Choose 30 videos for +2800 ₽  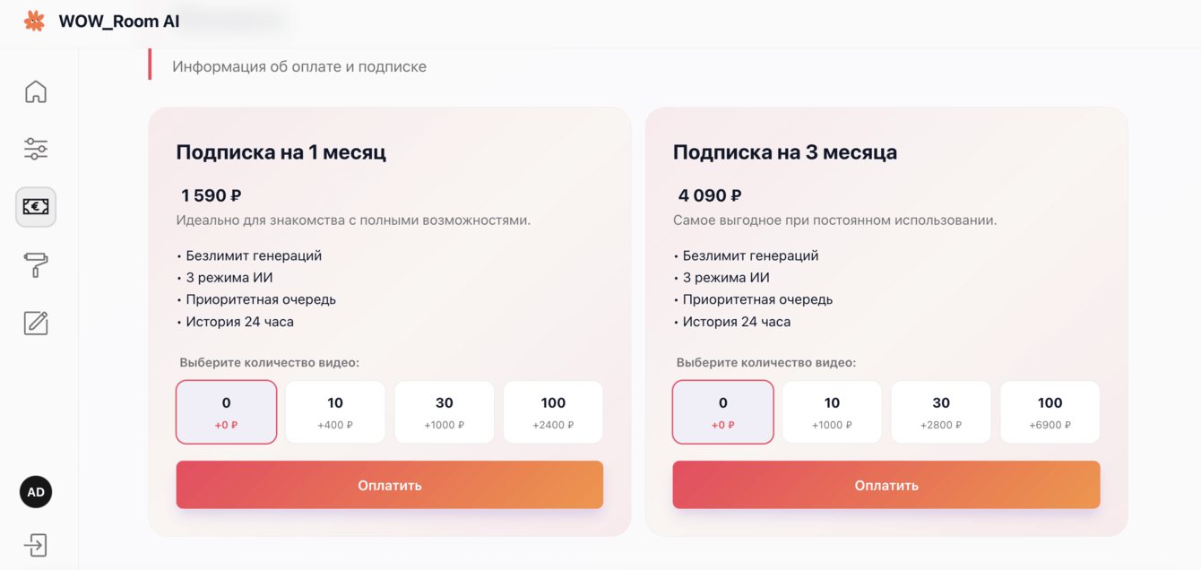941,412
